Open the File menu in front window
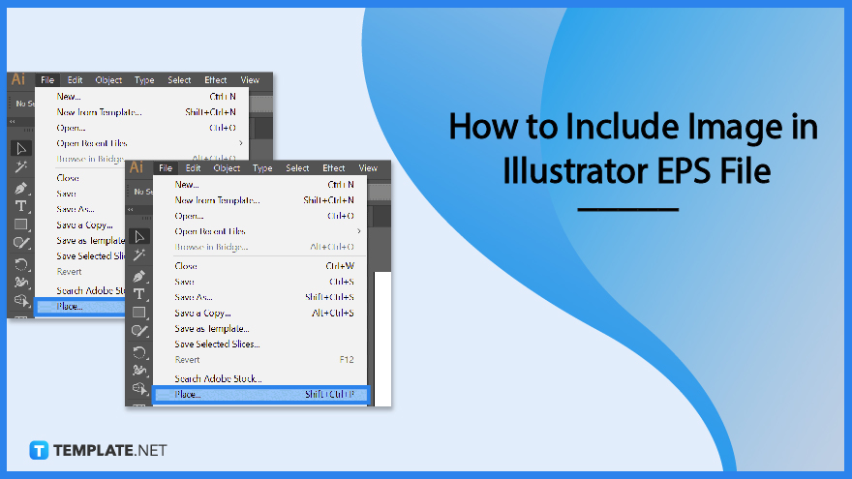 coord(166,168)
